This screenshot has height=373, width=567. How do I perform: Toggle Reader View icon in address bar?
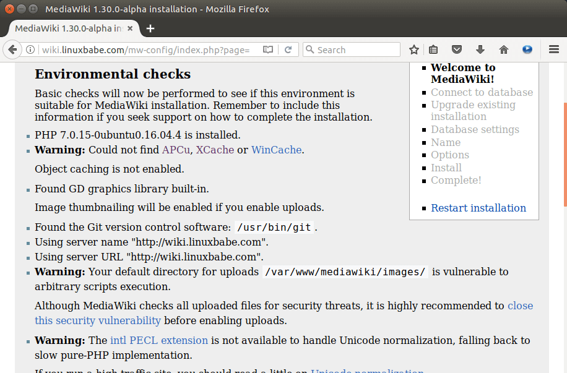click(267, 49)
